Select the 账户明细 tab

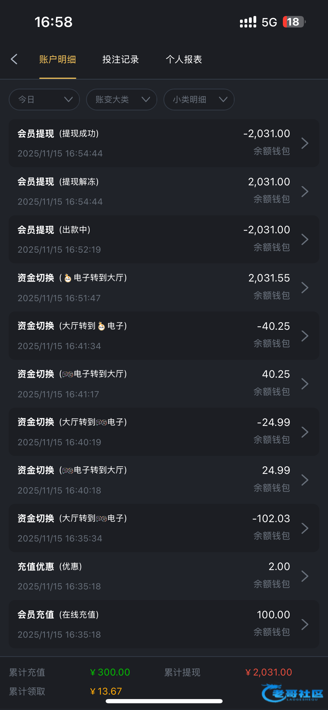57,59
